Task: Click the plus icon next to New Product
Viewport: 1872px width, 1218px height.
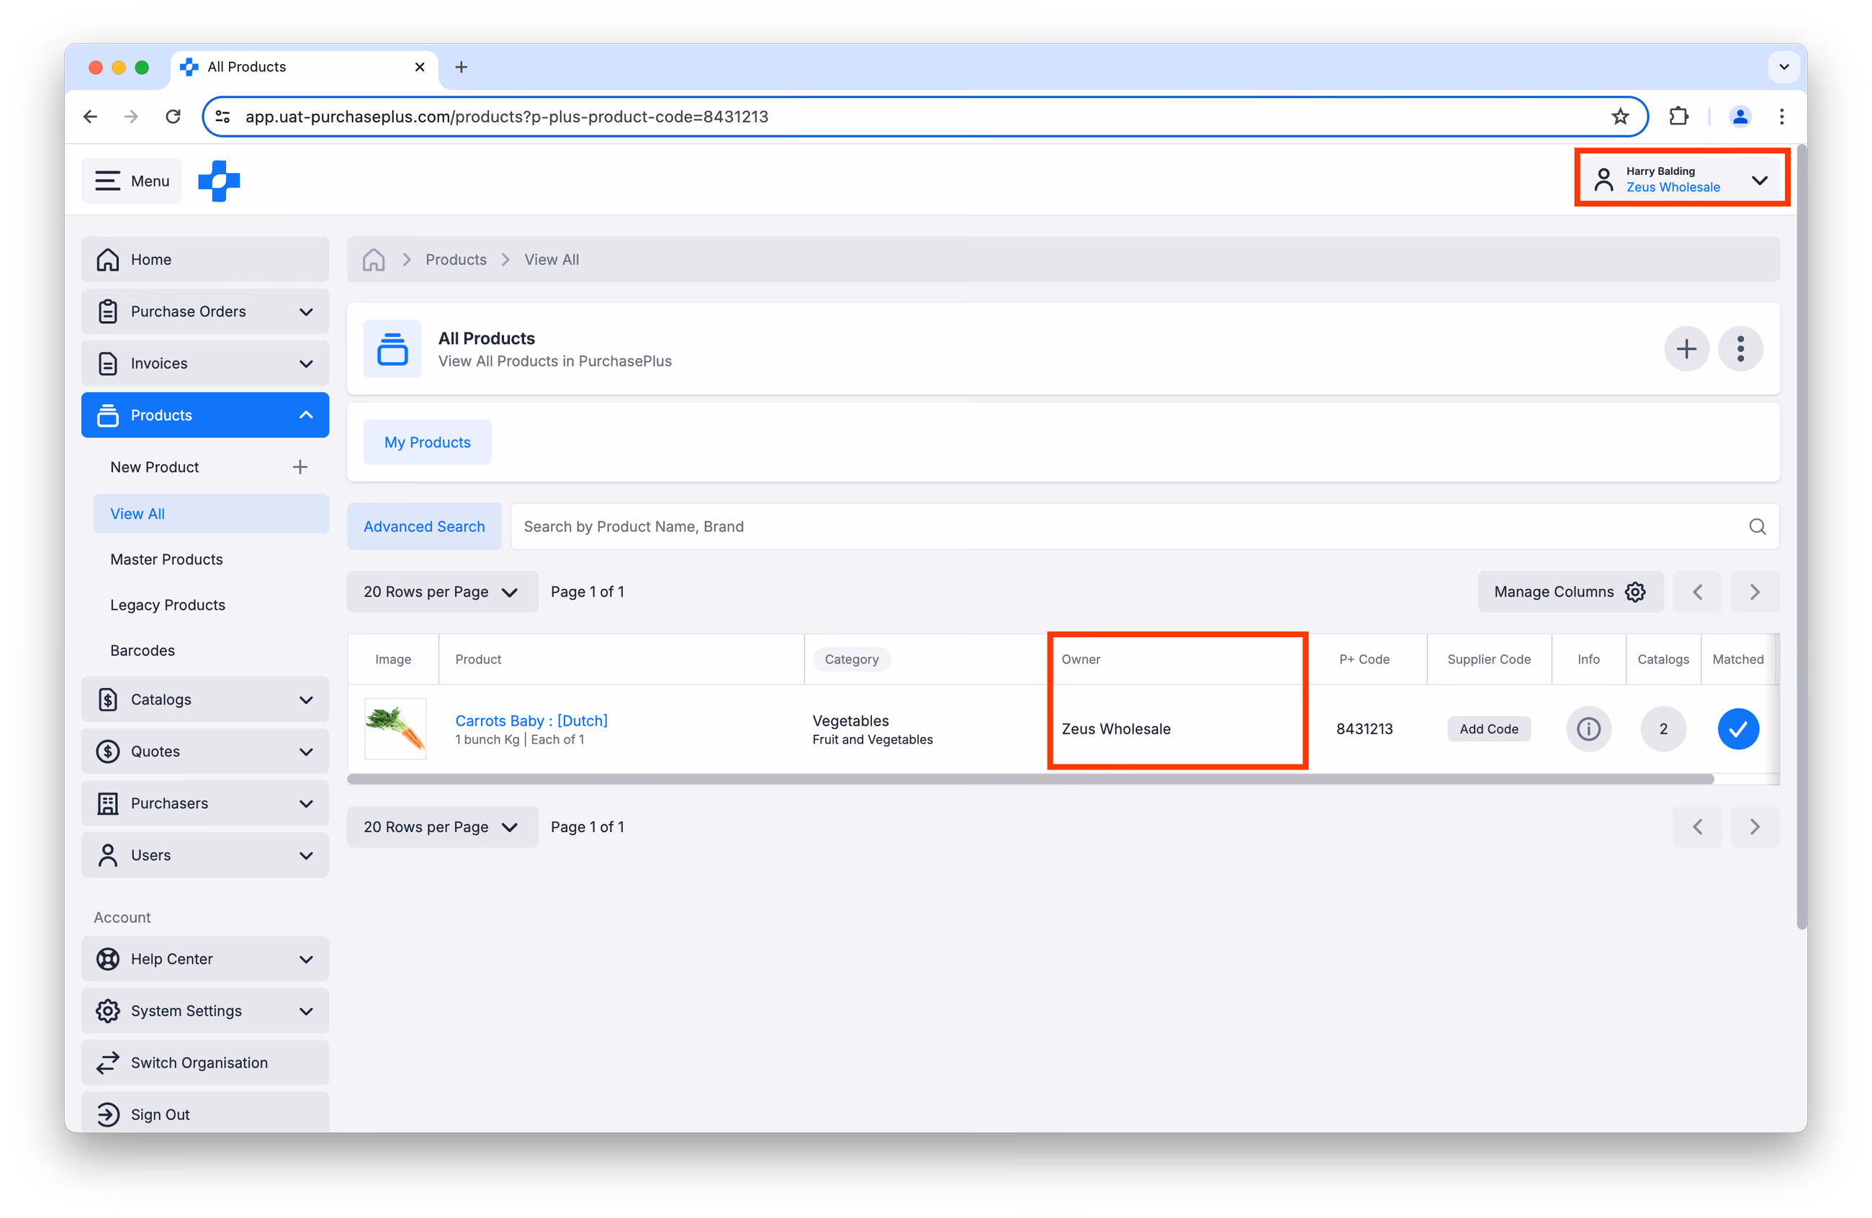Action: click(300, 467)
